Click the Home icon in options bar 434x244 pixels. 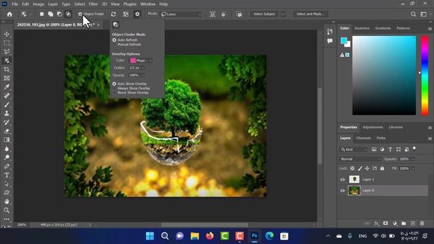pos(9,14)
